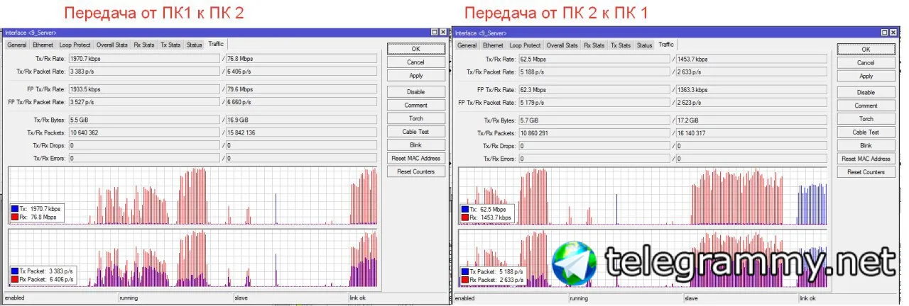Click Disable button in right window

866,93
